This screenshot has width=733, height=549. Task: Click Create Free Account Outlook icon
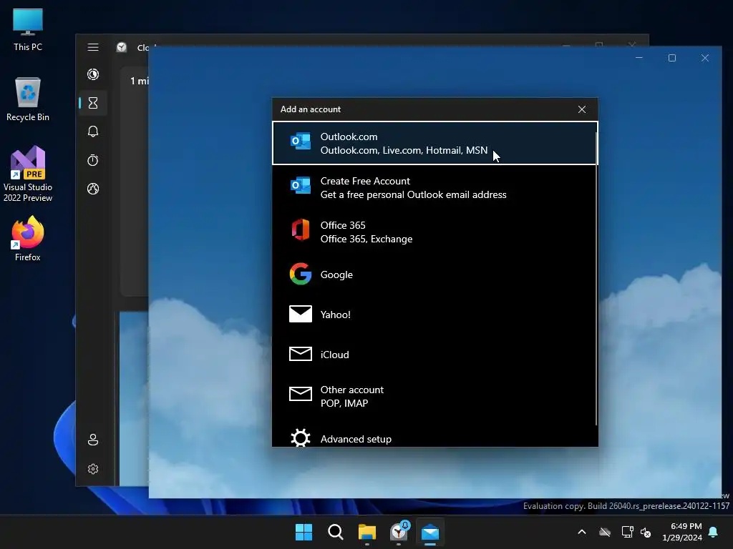pos(300,185)
